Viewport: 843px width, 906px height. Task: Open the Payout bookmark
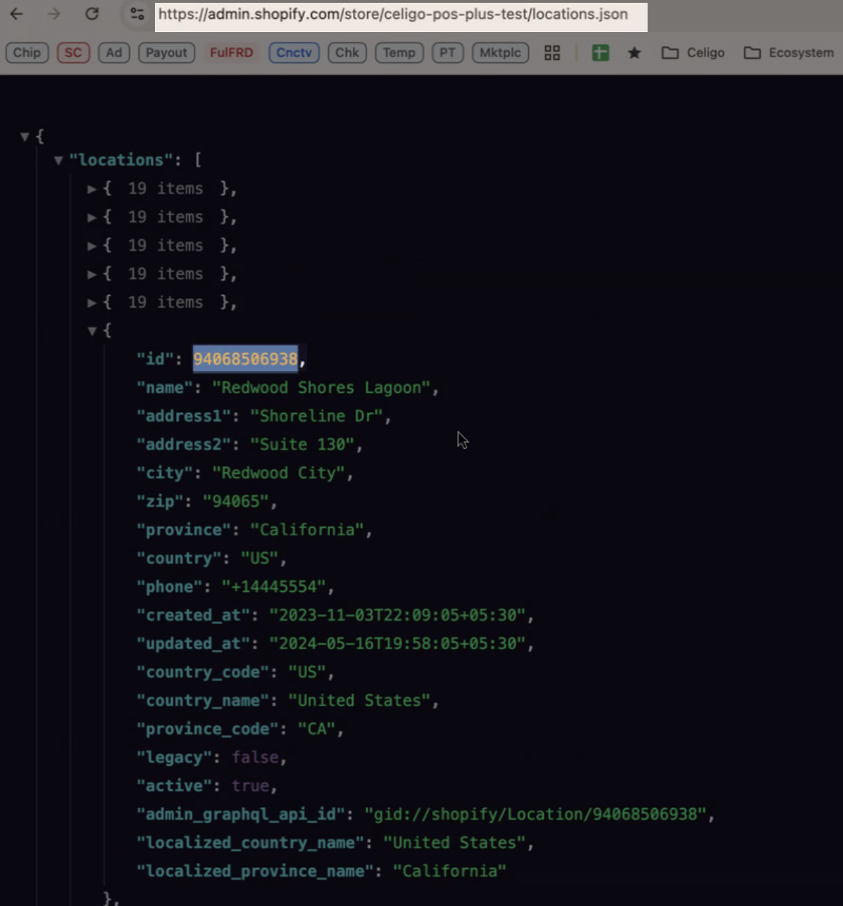(x=166, y=53)
